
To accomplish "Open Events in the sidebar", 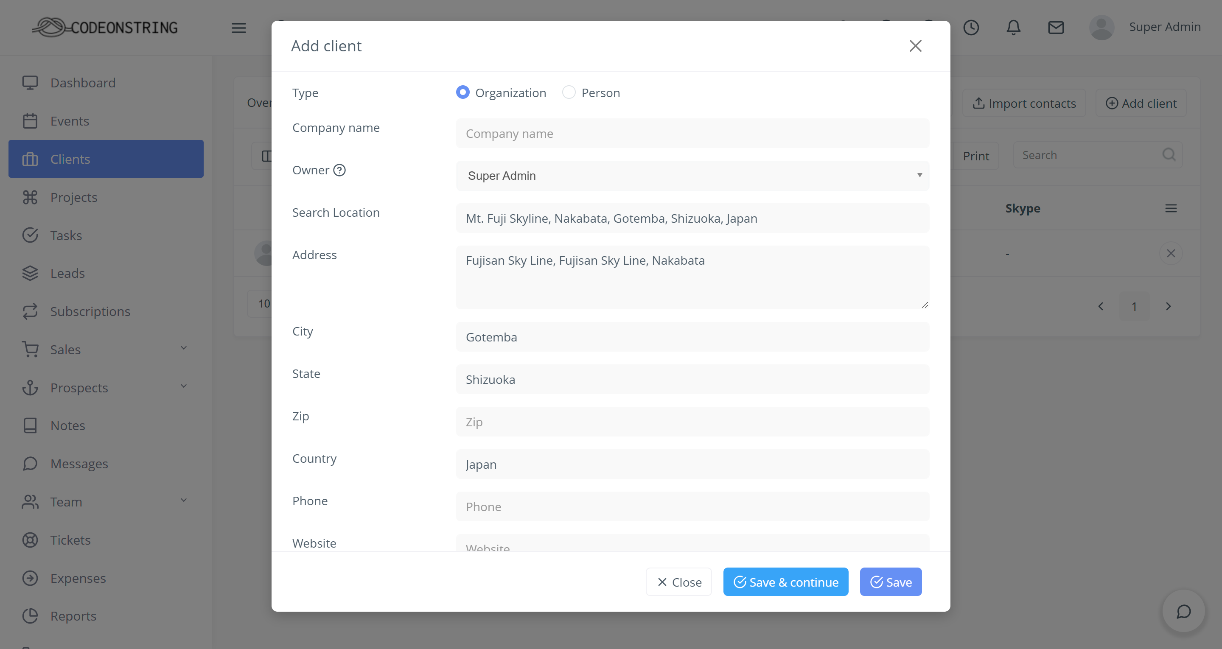I will (x=106, y=120).
